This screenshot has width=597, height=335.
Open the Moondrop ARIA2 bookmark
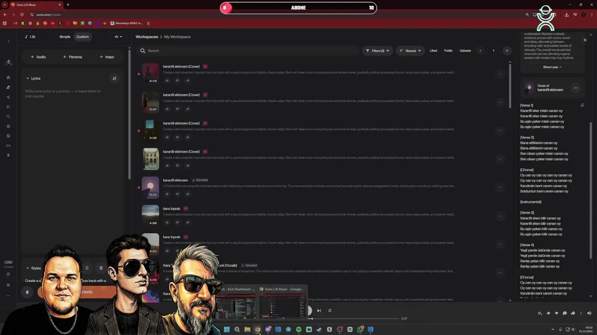pos(126,23)
